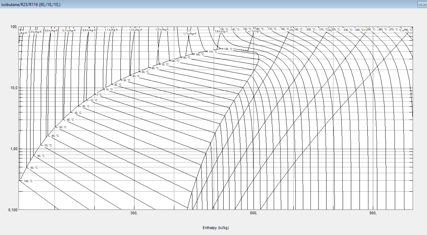Select the 130, °C isotherm label

[x=224, y=29]
